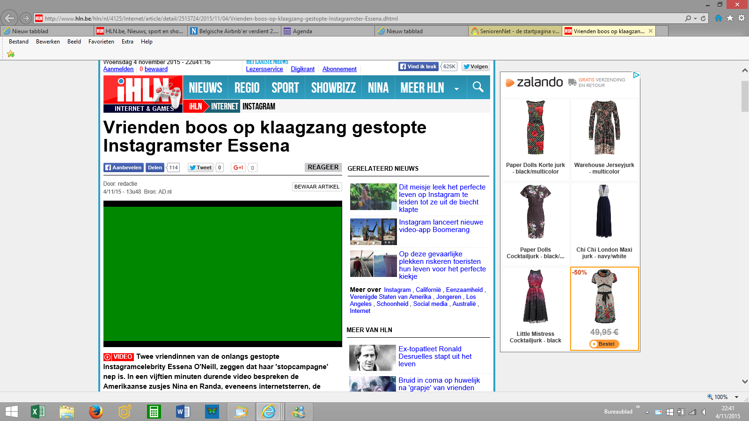Click the browser Back arrow button
This screenshot has width=749, height=421.
9,18
